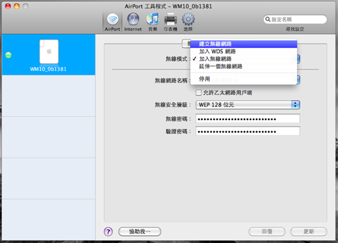Click the 驗證密碼 verify field

[248, 131]
